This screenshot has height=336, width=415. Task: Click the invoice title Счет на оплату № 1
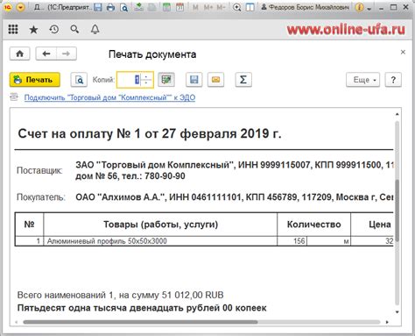point(150,133)
